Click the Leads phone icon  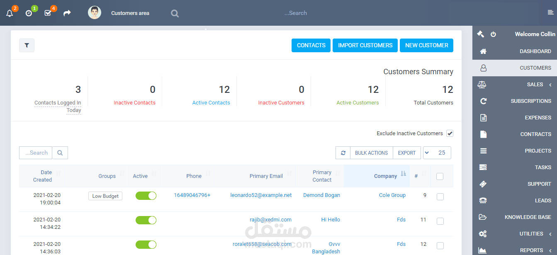[483, 201]
